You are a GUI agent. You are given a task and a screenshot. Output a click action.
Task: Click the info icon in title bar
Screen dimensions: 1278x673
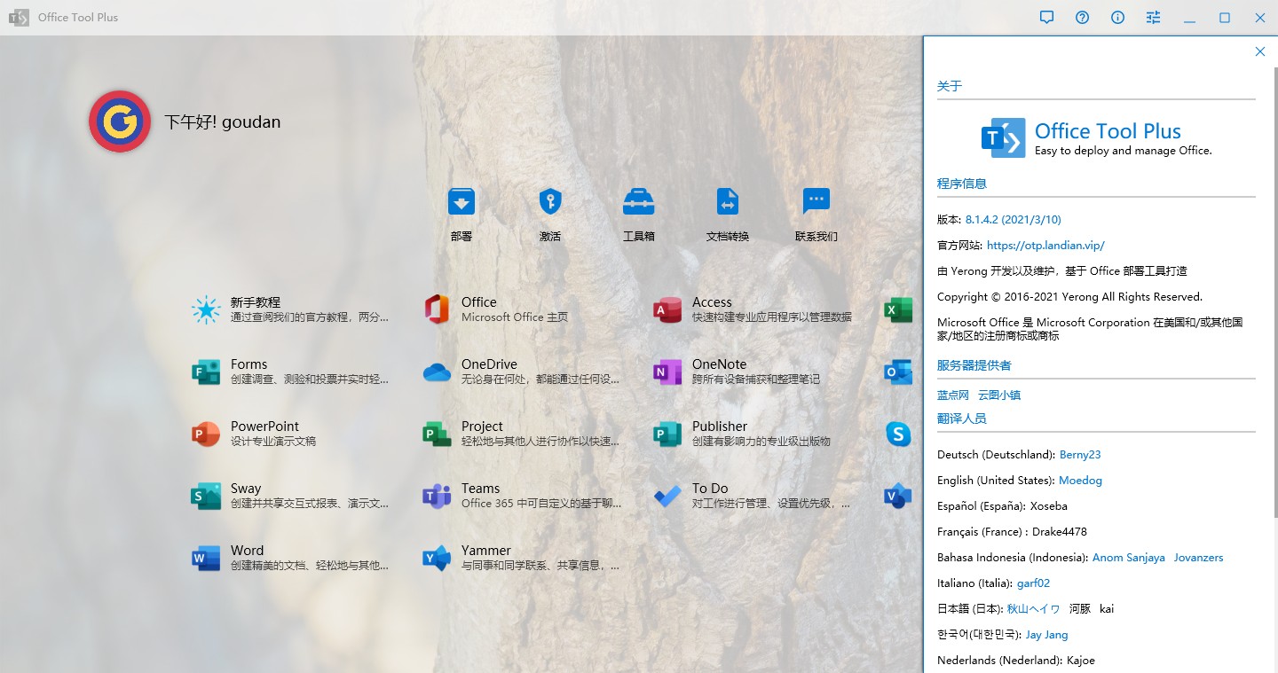click(x=1117, y=18)
